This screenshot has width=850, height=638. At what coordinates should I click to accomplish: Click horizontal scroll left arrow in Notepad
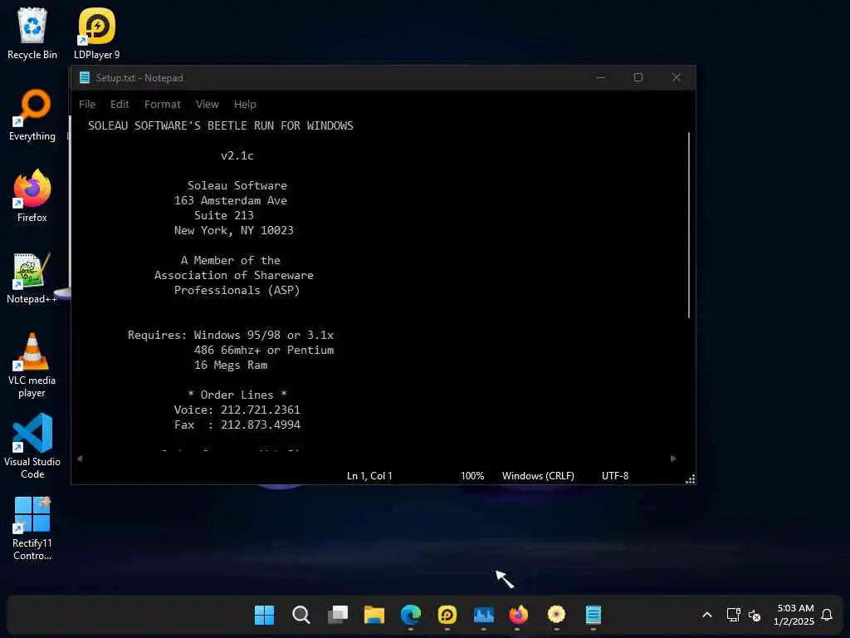[x=81, y=459]
